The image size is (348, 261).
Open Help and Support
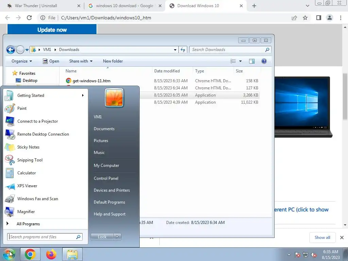tap(109, 214)
